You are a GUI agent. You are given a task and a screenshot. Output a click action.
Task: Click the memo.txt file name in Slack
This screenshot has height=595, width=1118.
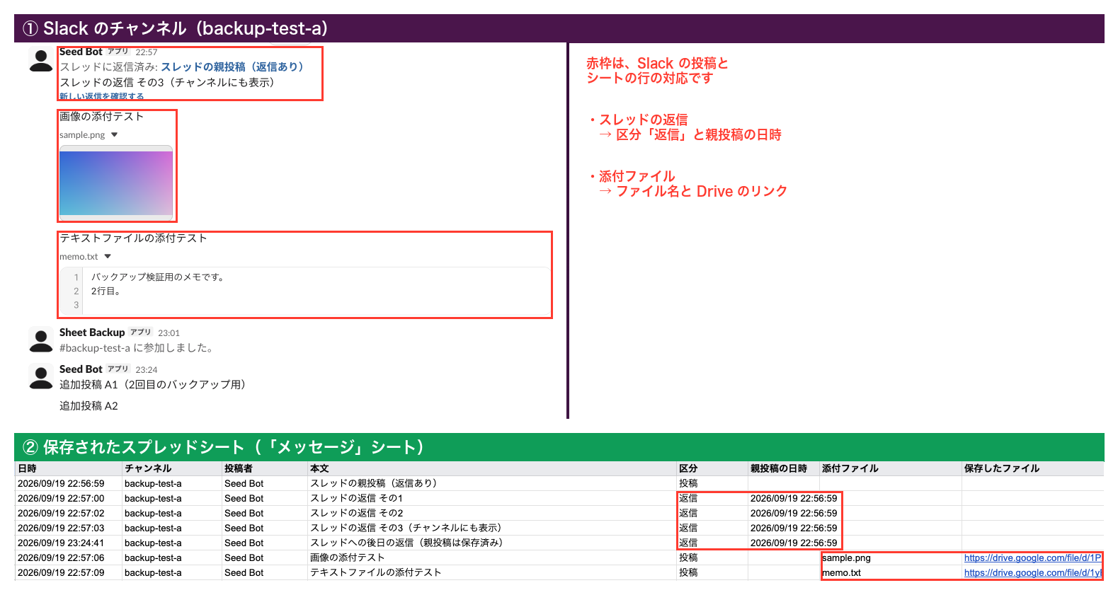pos(79,256)
